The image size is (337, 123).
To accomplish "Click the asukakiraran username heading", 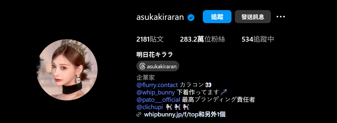I will point(160,17).
